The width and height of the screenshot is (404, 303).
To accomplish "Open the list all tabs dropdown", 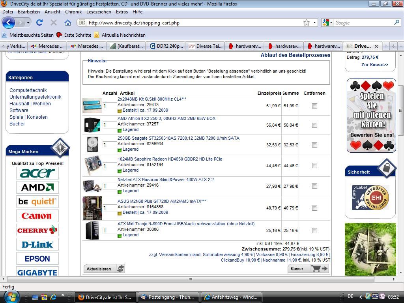I will 401,46.
